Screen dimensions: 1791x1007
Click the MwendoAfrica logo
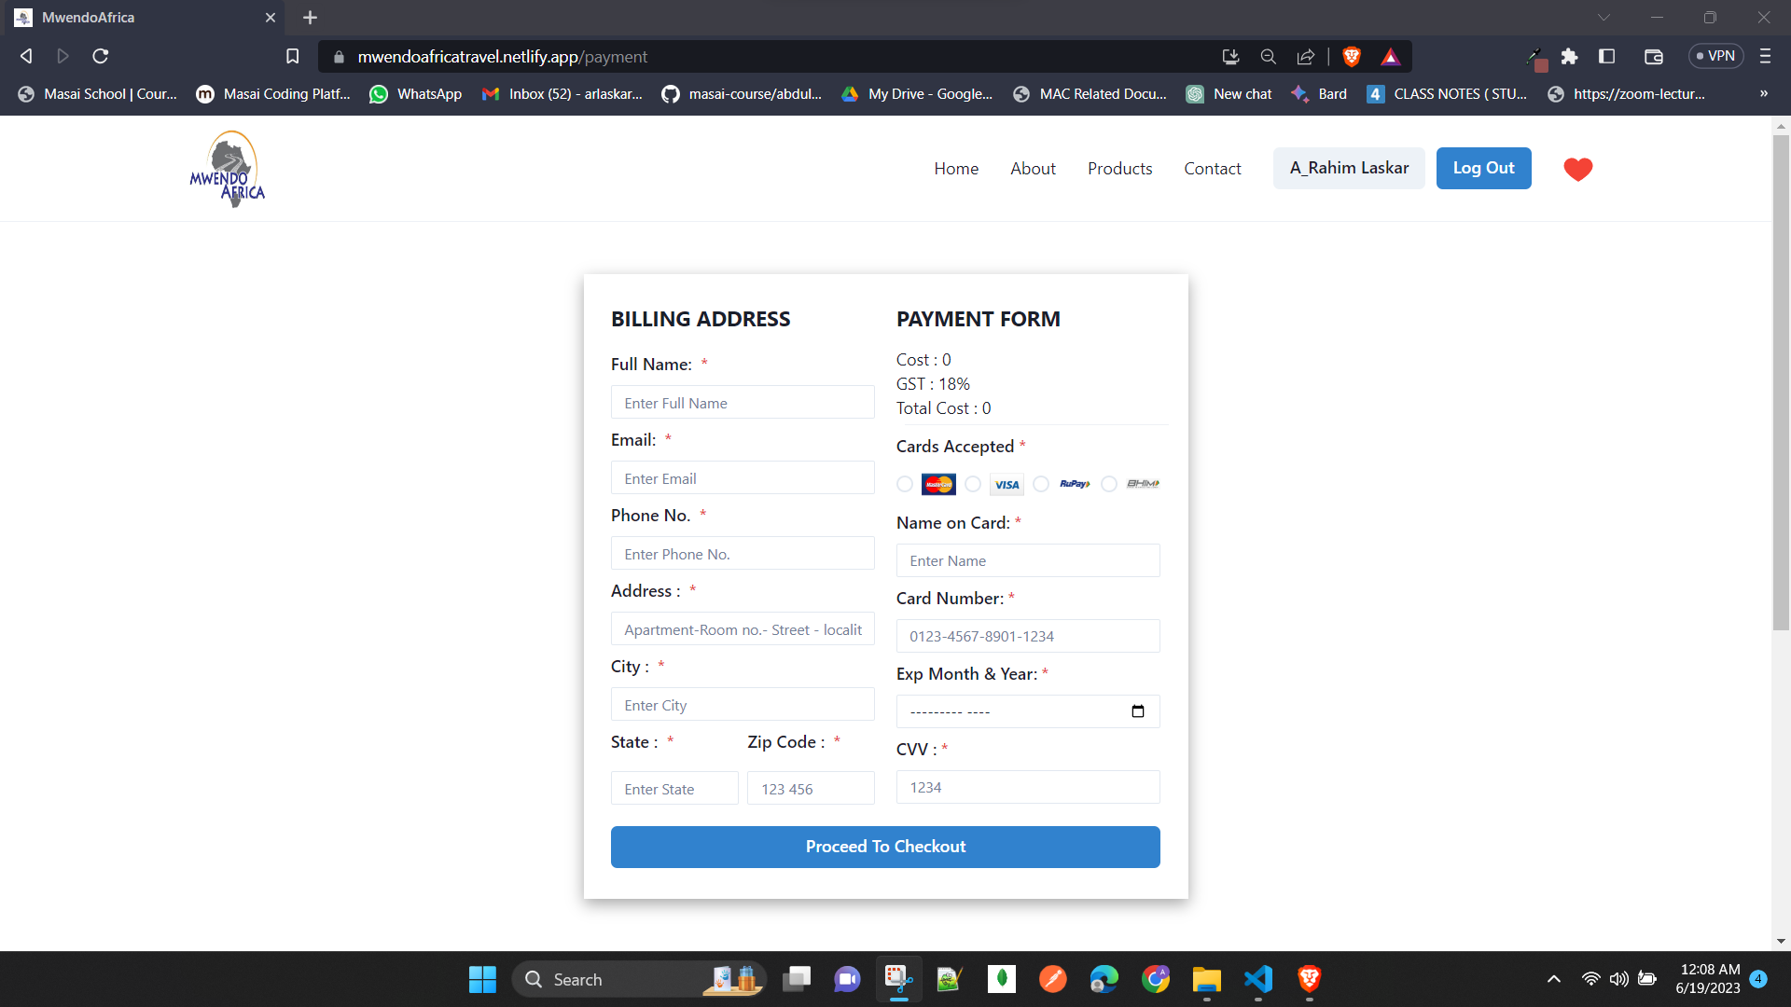pyautogui.click(x=228, y=169)
